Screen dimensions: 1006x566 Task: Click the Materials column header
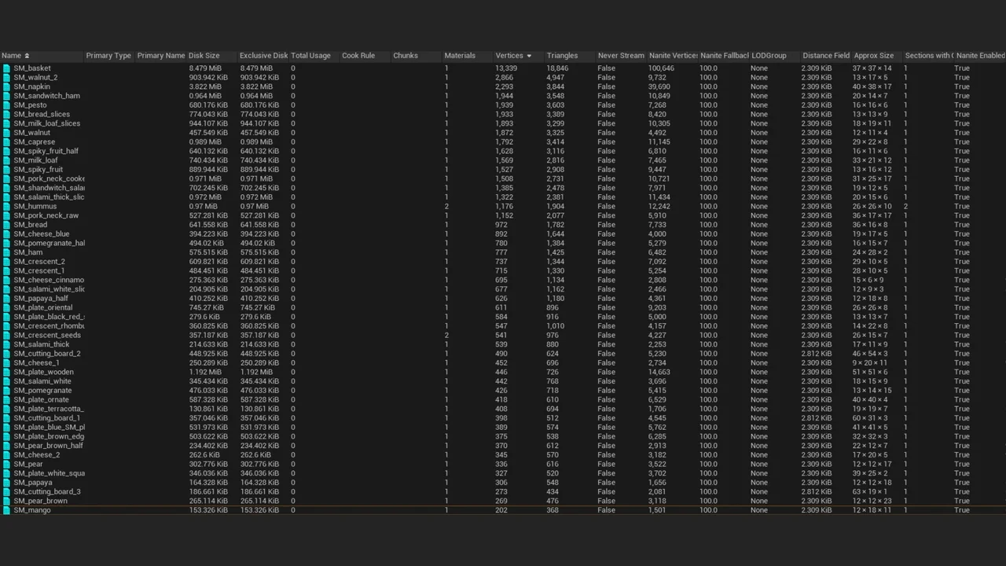pos(460,56)
